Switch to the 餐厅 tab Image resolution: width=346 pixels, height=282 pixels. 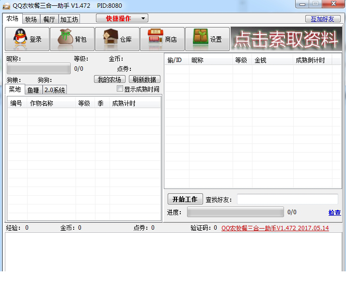[x=49, y=19]
